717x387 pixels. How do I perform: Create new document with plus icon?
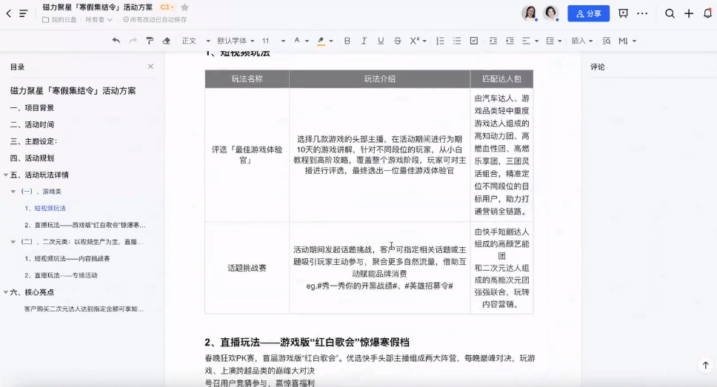click(689, 14)
